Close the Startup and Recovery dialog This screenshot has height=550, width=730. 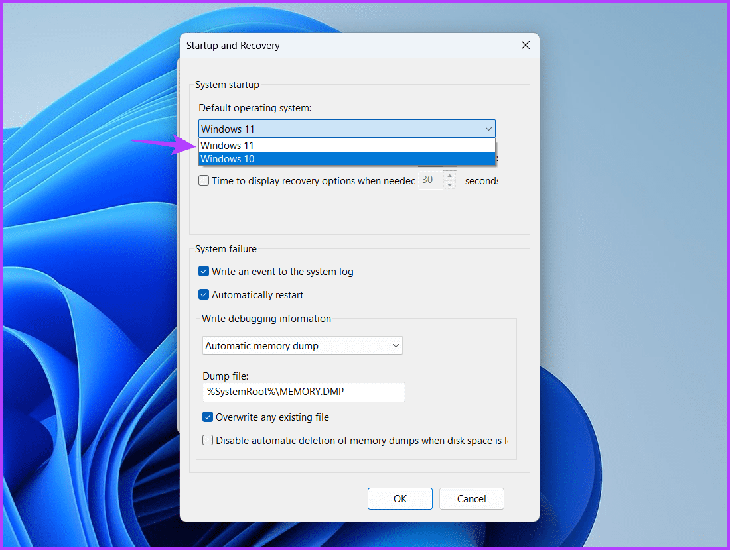525,45
